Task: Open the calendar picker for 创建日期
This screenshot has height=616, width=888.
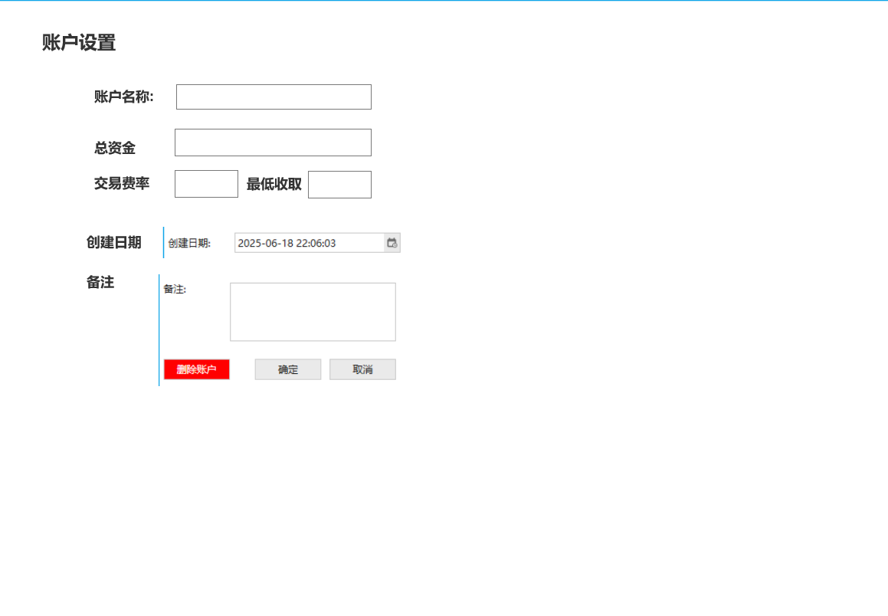Action: coord(392,243)
